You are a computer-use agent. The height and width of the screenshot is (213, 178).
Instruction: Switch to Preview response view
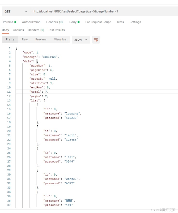tap(41, 40)
